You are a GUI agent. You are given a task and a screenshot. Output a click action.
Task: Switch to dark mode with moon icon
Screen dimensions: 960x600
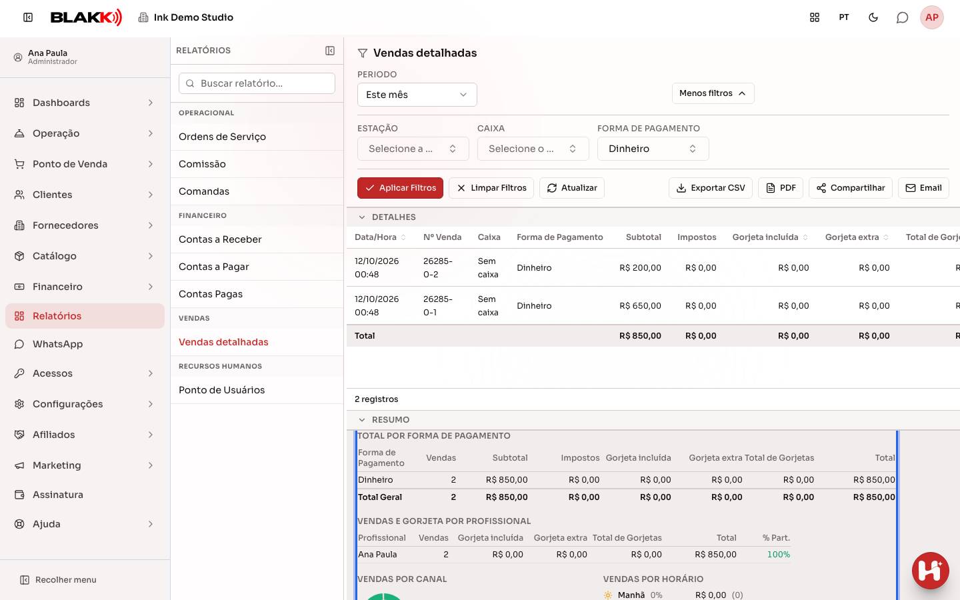873,17
